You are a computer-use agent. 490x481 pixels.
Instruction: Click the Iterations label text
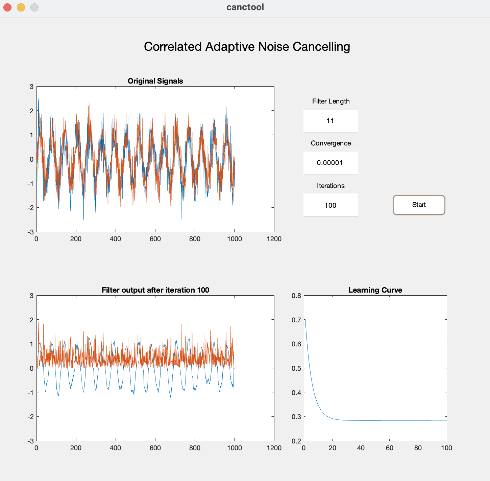point(331,186)
